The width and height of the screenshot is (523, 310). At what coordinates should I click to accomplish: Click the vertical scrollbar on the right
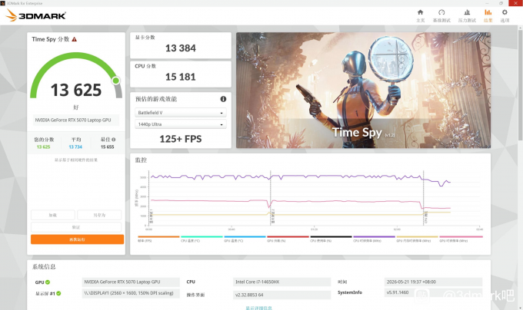[x=520, y=84]
